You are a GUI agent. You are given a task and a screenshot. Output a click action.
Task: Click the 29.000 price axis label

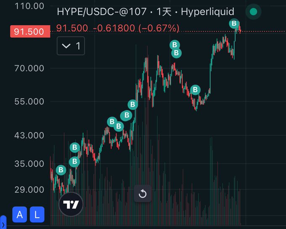(x=29, y=190)
